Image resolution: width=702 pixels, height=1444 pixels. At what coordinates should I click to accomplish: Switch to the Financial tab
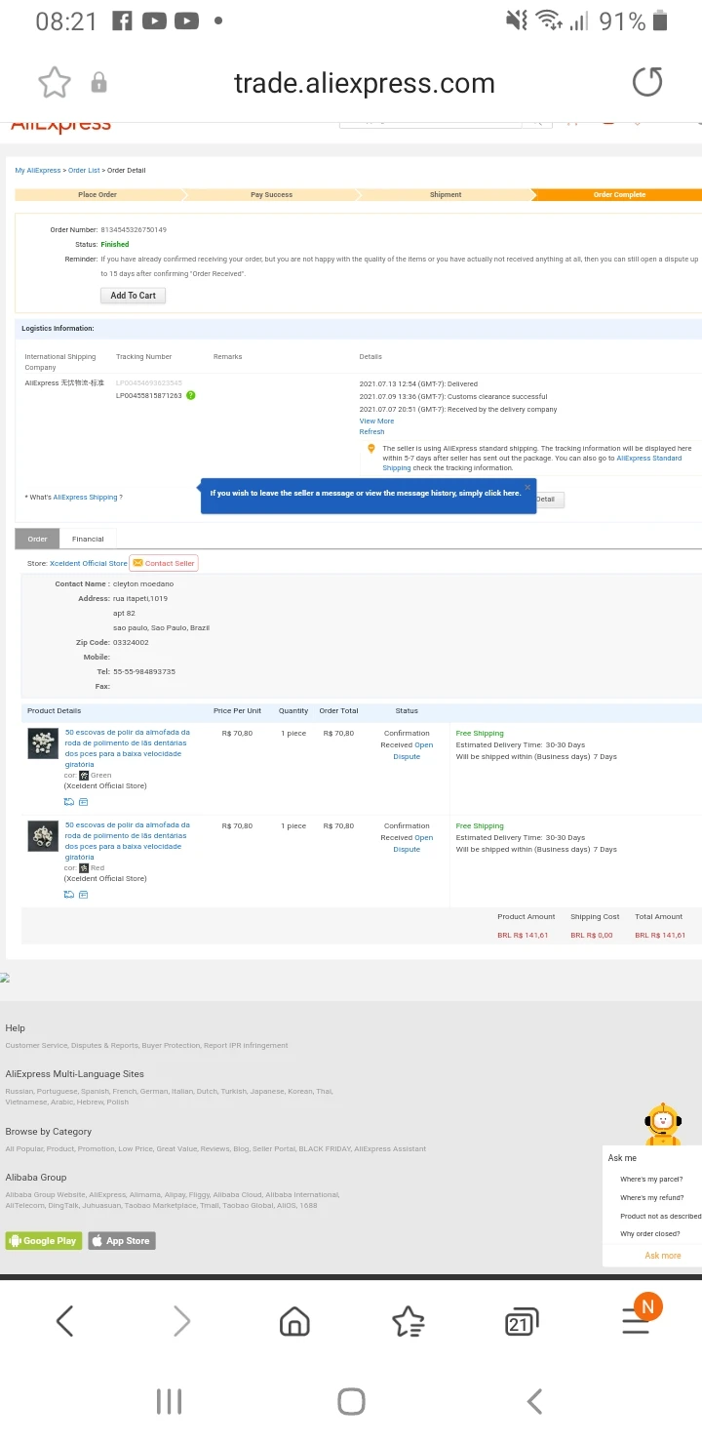pos(88,539)
